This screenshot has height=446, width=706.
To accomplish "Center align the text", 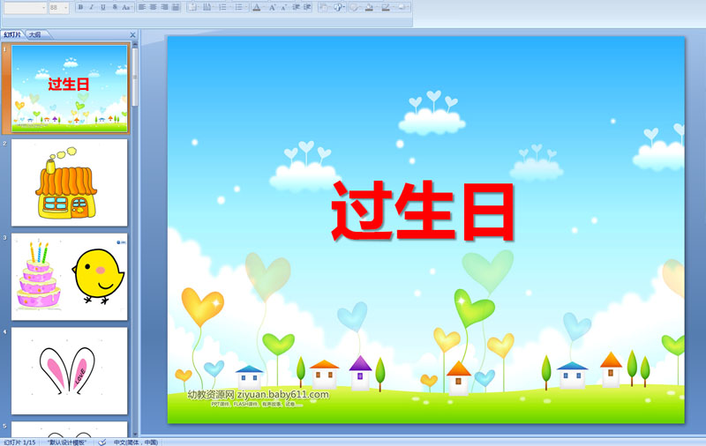I will (x=153, y=7).
